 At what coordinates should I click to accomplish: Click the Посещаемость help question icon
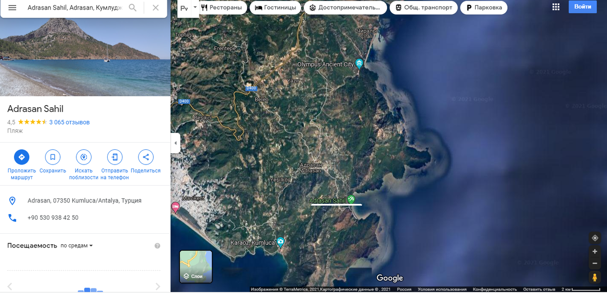[157, 246]
